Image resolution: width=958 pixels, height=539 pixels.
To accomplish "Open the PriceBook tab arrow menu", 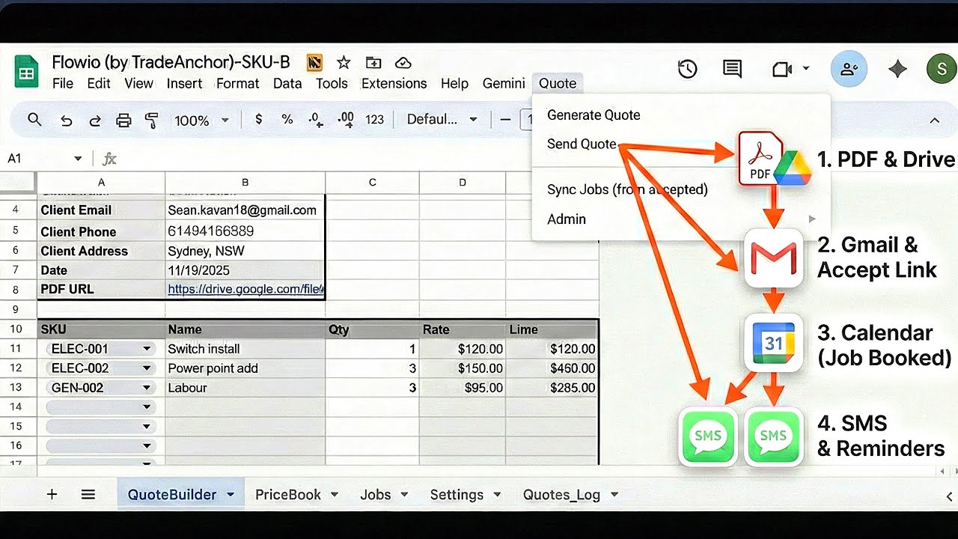I will [335, 495].
